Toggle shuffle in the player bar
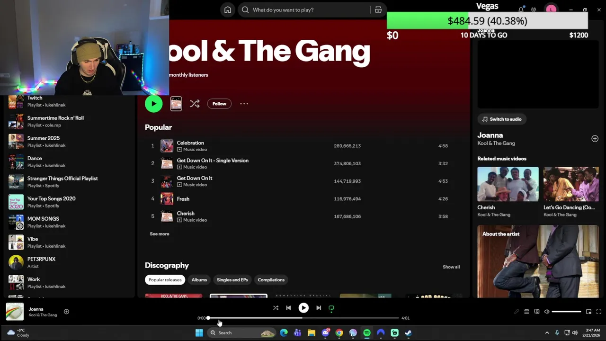 coord(276,308)
